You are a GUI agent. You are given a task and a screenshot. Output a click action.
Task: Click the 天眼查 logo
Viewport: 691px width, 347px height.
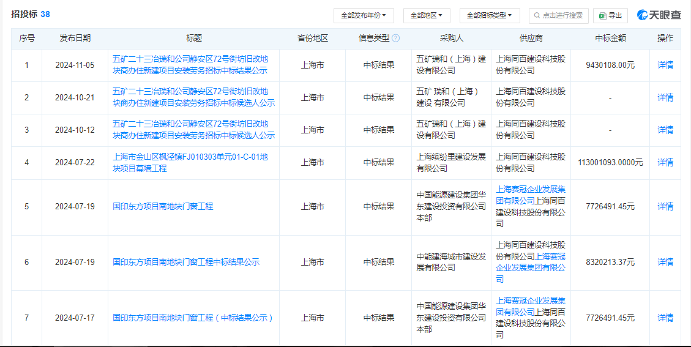(659, 15)
